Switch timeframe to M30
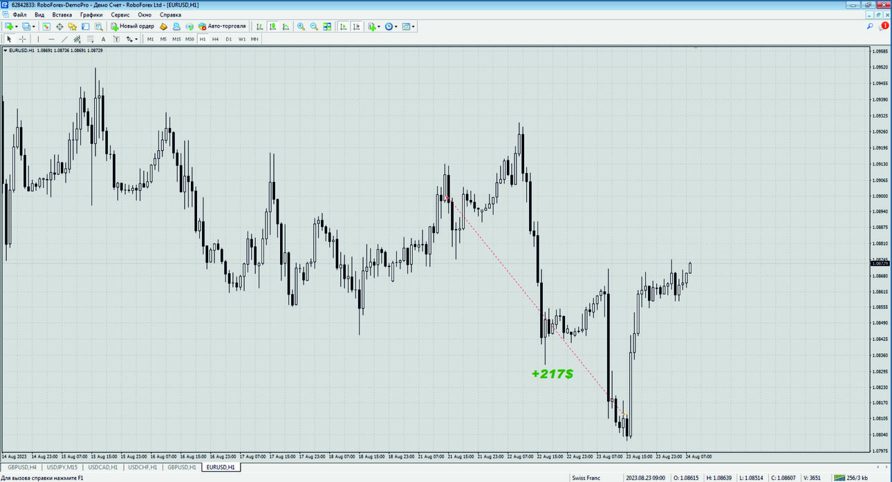 [x=189, y=39]
